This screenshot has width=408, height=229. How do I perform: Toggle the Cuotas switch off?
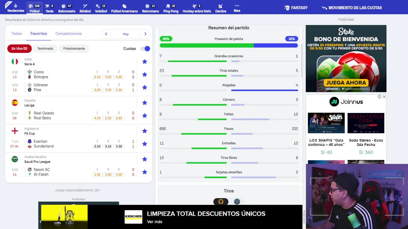[145, 49]
